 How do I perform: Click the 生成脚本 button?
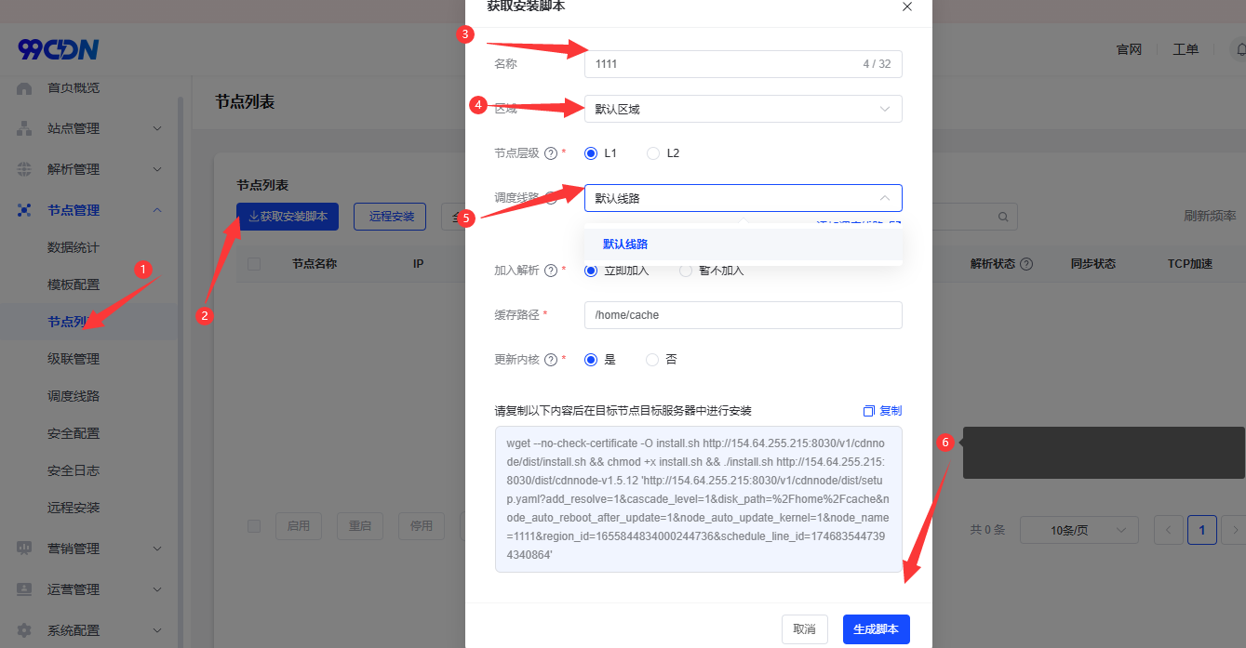click(877, 629)
